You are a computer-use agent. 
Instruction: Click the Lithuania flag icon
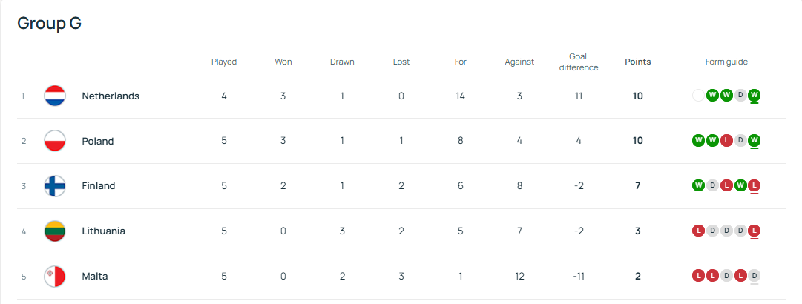coord(55,231)
